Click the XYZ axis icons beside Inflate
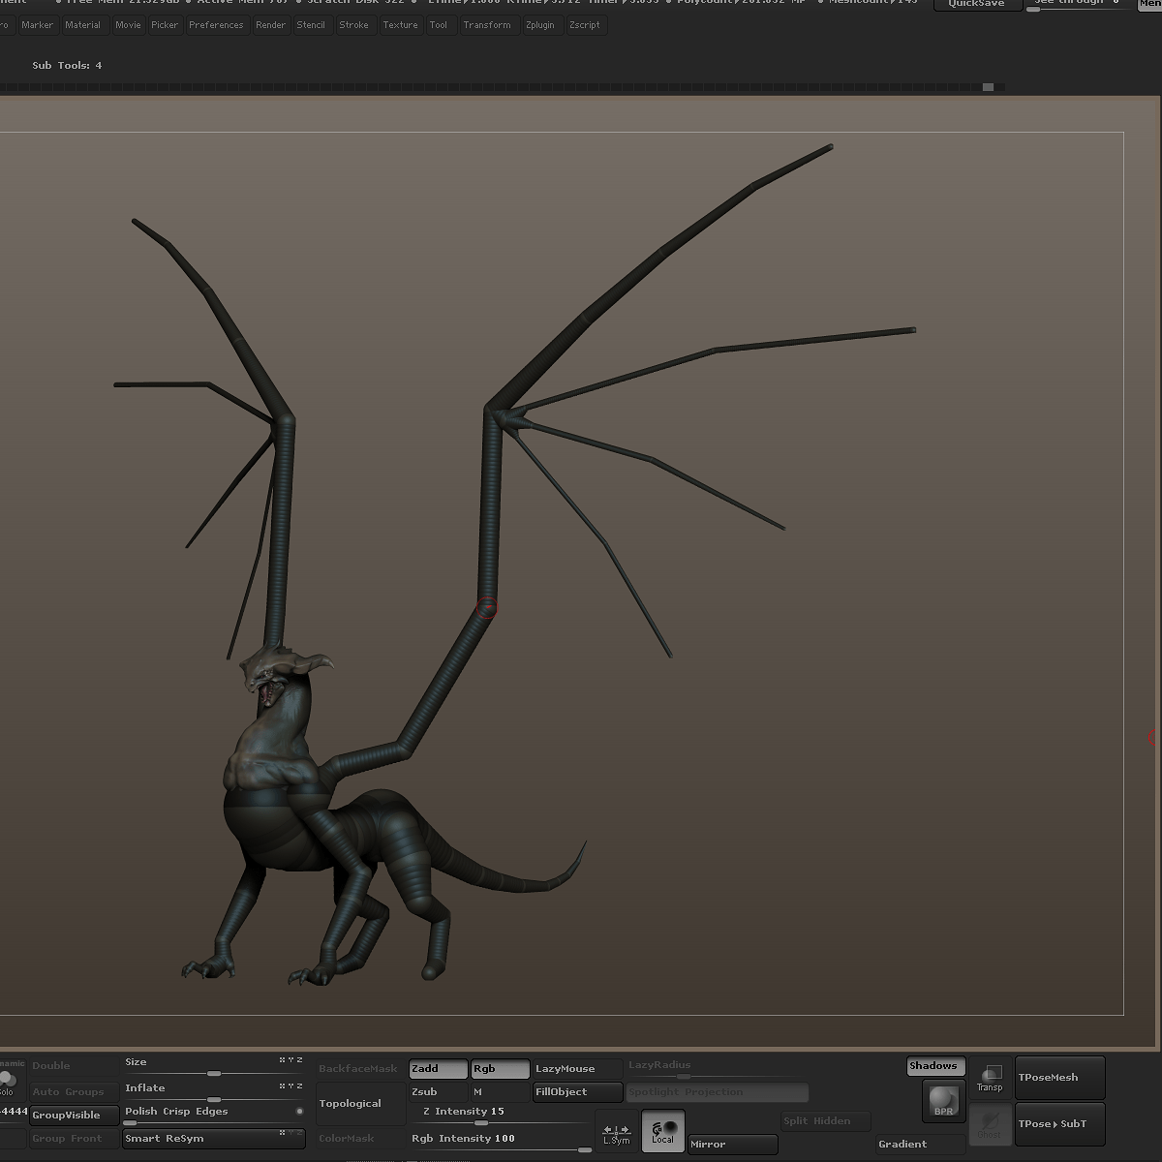Viewport: 1162px width, 1162px height. [x=290, y=1086]
